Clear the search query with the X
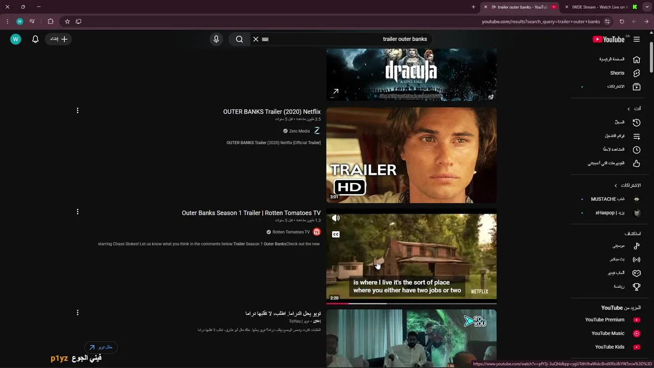654x368 pixels. pyautogui.click(x=256, y=39)
